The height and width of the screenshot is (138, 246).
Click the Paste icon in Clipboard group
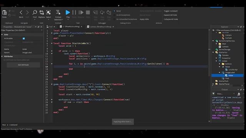click(x=4, y=12)
